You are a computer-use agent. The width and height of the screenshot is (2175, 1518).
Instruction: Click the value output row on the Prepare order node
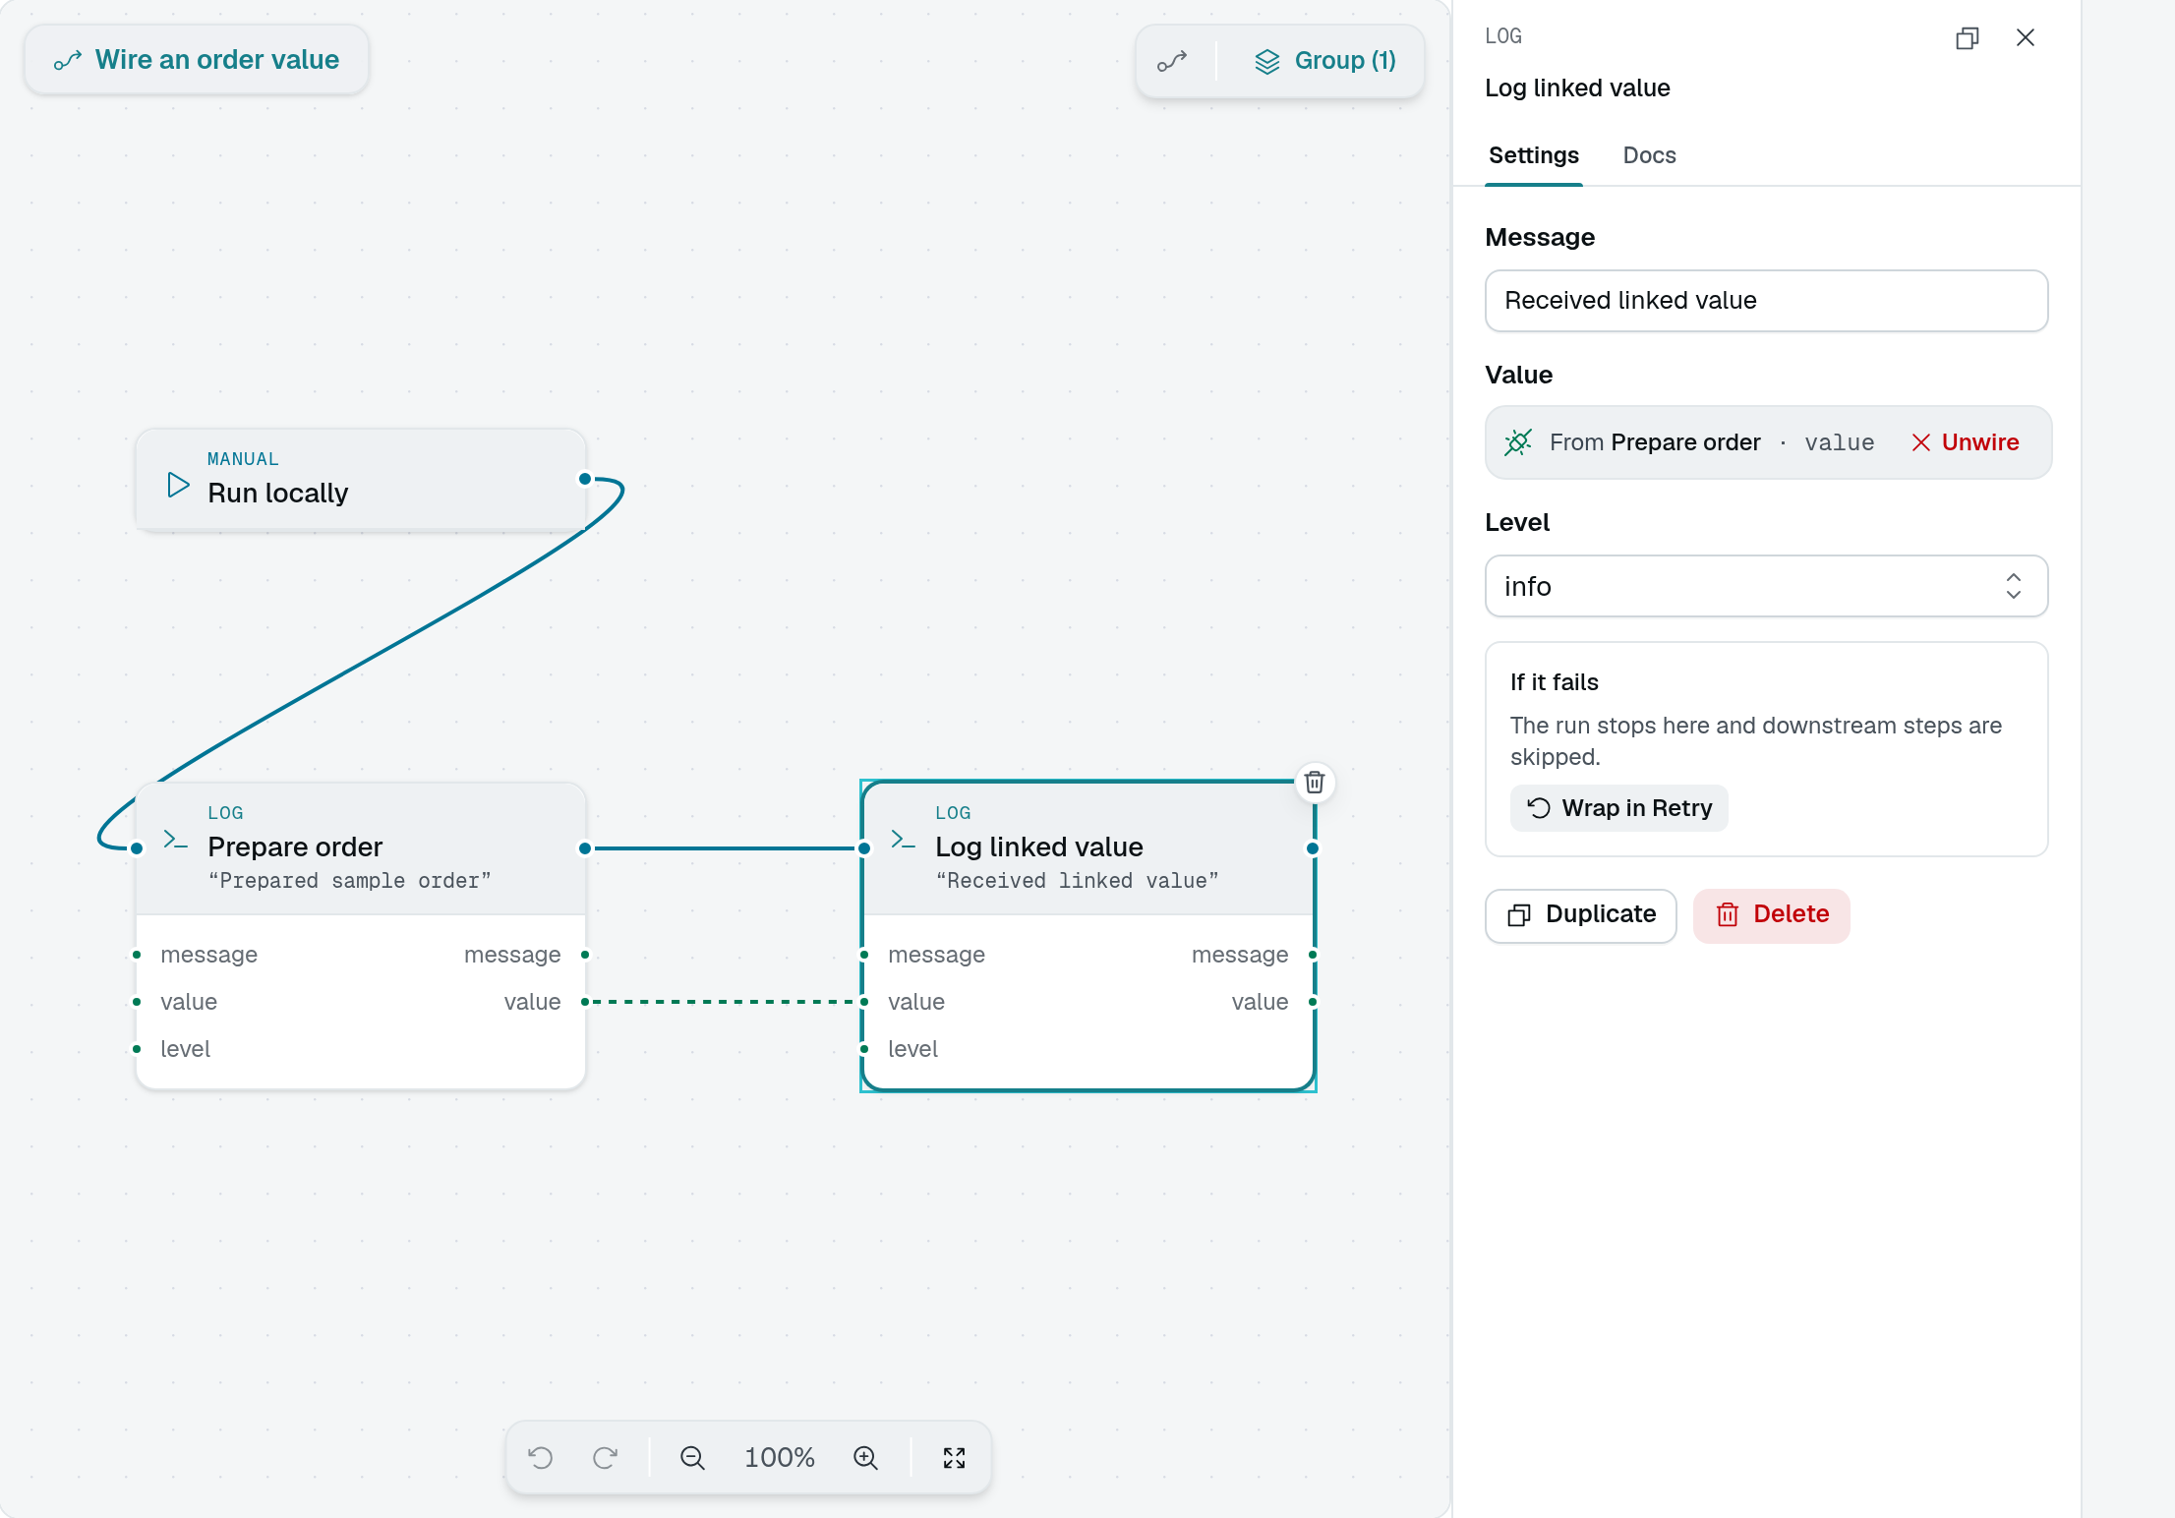point(532,1002)
